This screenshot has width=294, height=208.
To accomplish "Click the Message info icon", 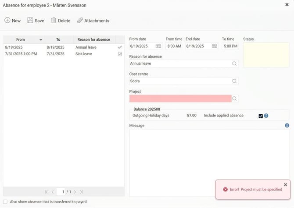I will 287,126.
